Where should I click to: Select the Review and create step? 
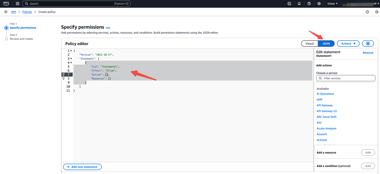coord(21,38)
